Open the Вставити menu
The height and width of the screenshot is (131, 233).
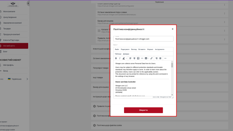click(142, 49)
